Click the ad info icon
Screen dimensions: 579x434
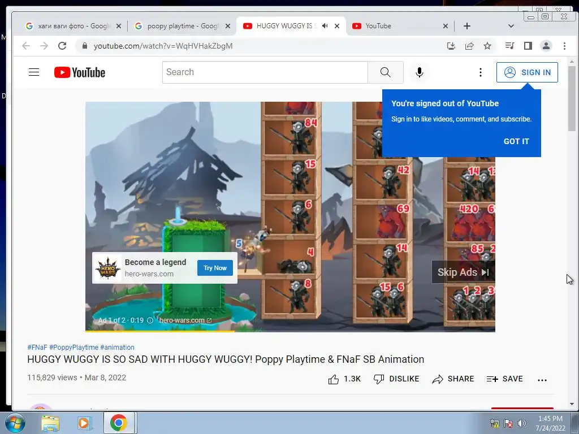pos(150,320)
